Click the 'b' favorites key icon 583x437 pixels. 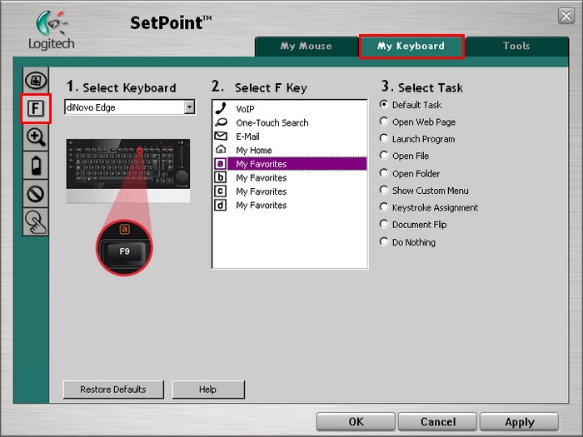coord(220,177)
